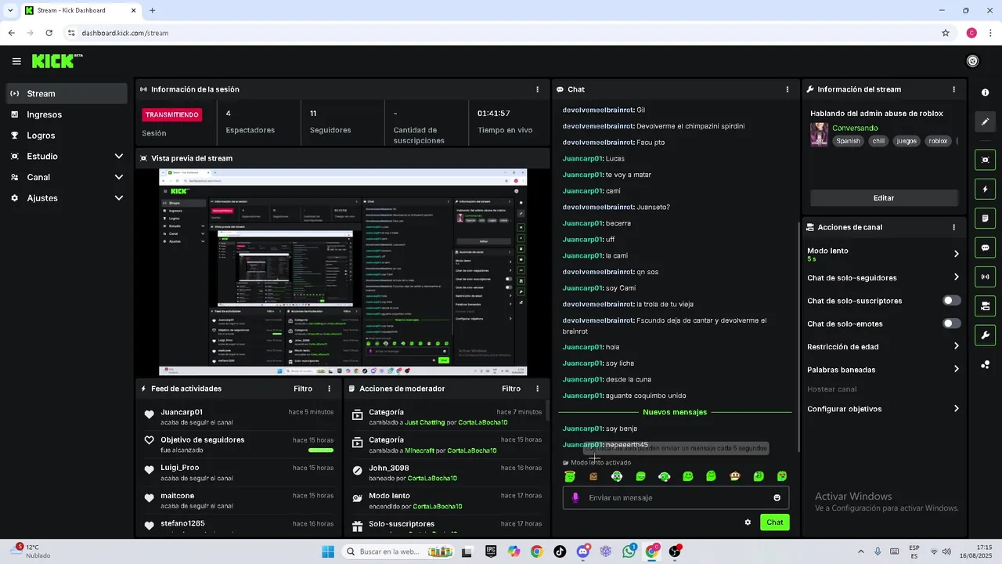Viewport: 1002px width, 564px height.
Task: Open a new browser tab
Action: [x=152, y=11]
